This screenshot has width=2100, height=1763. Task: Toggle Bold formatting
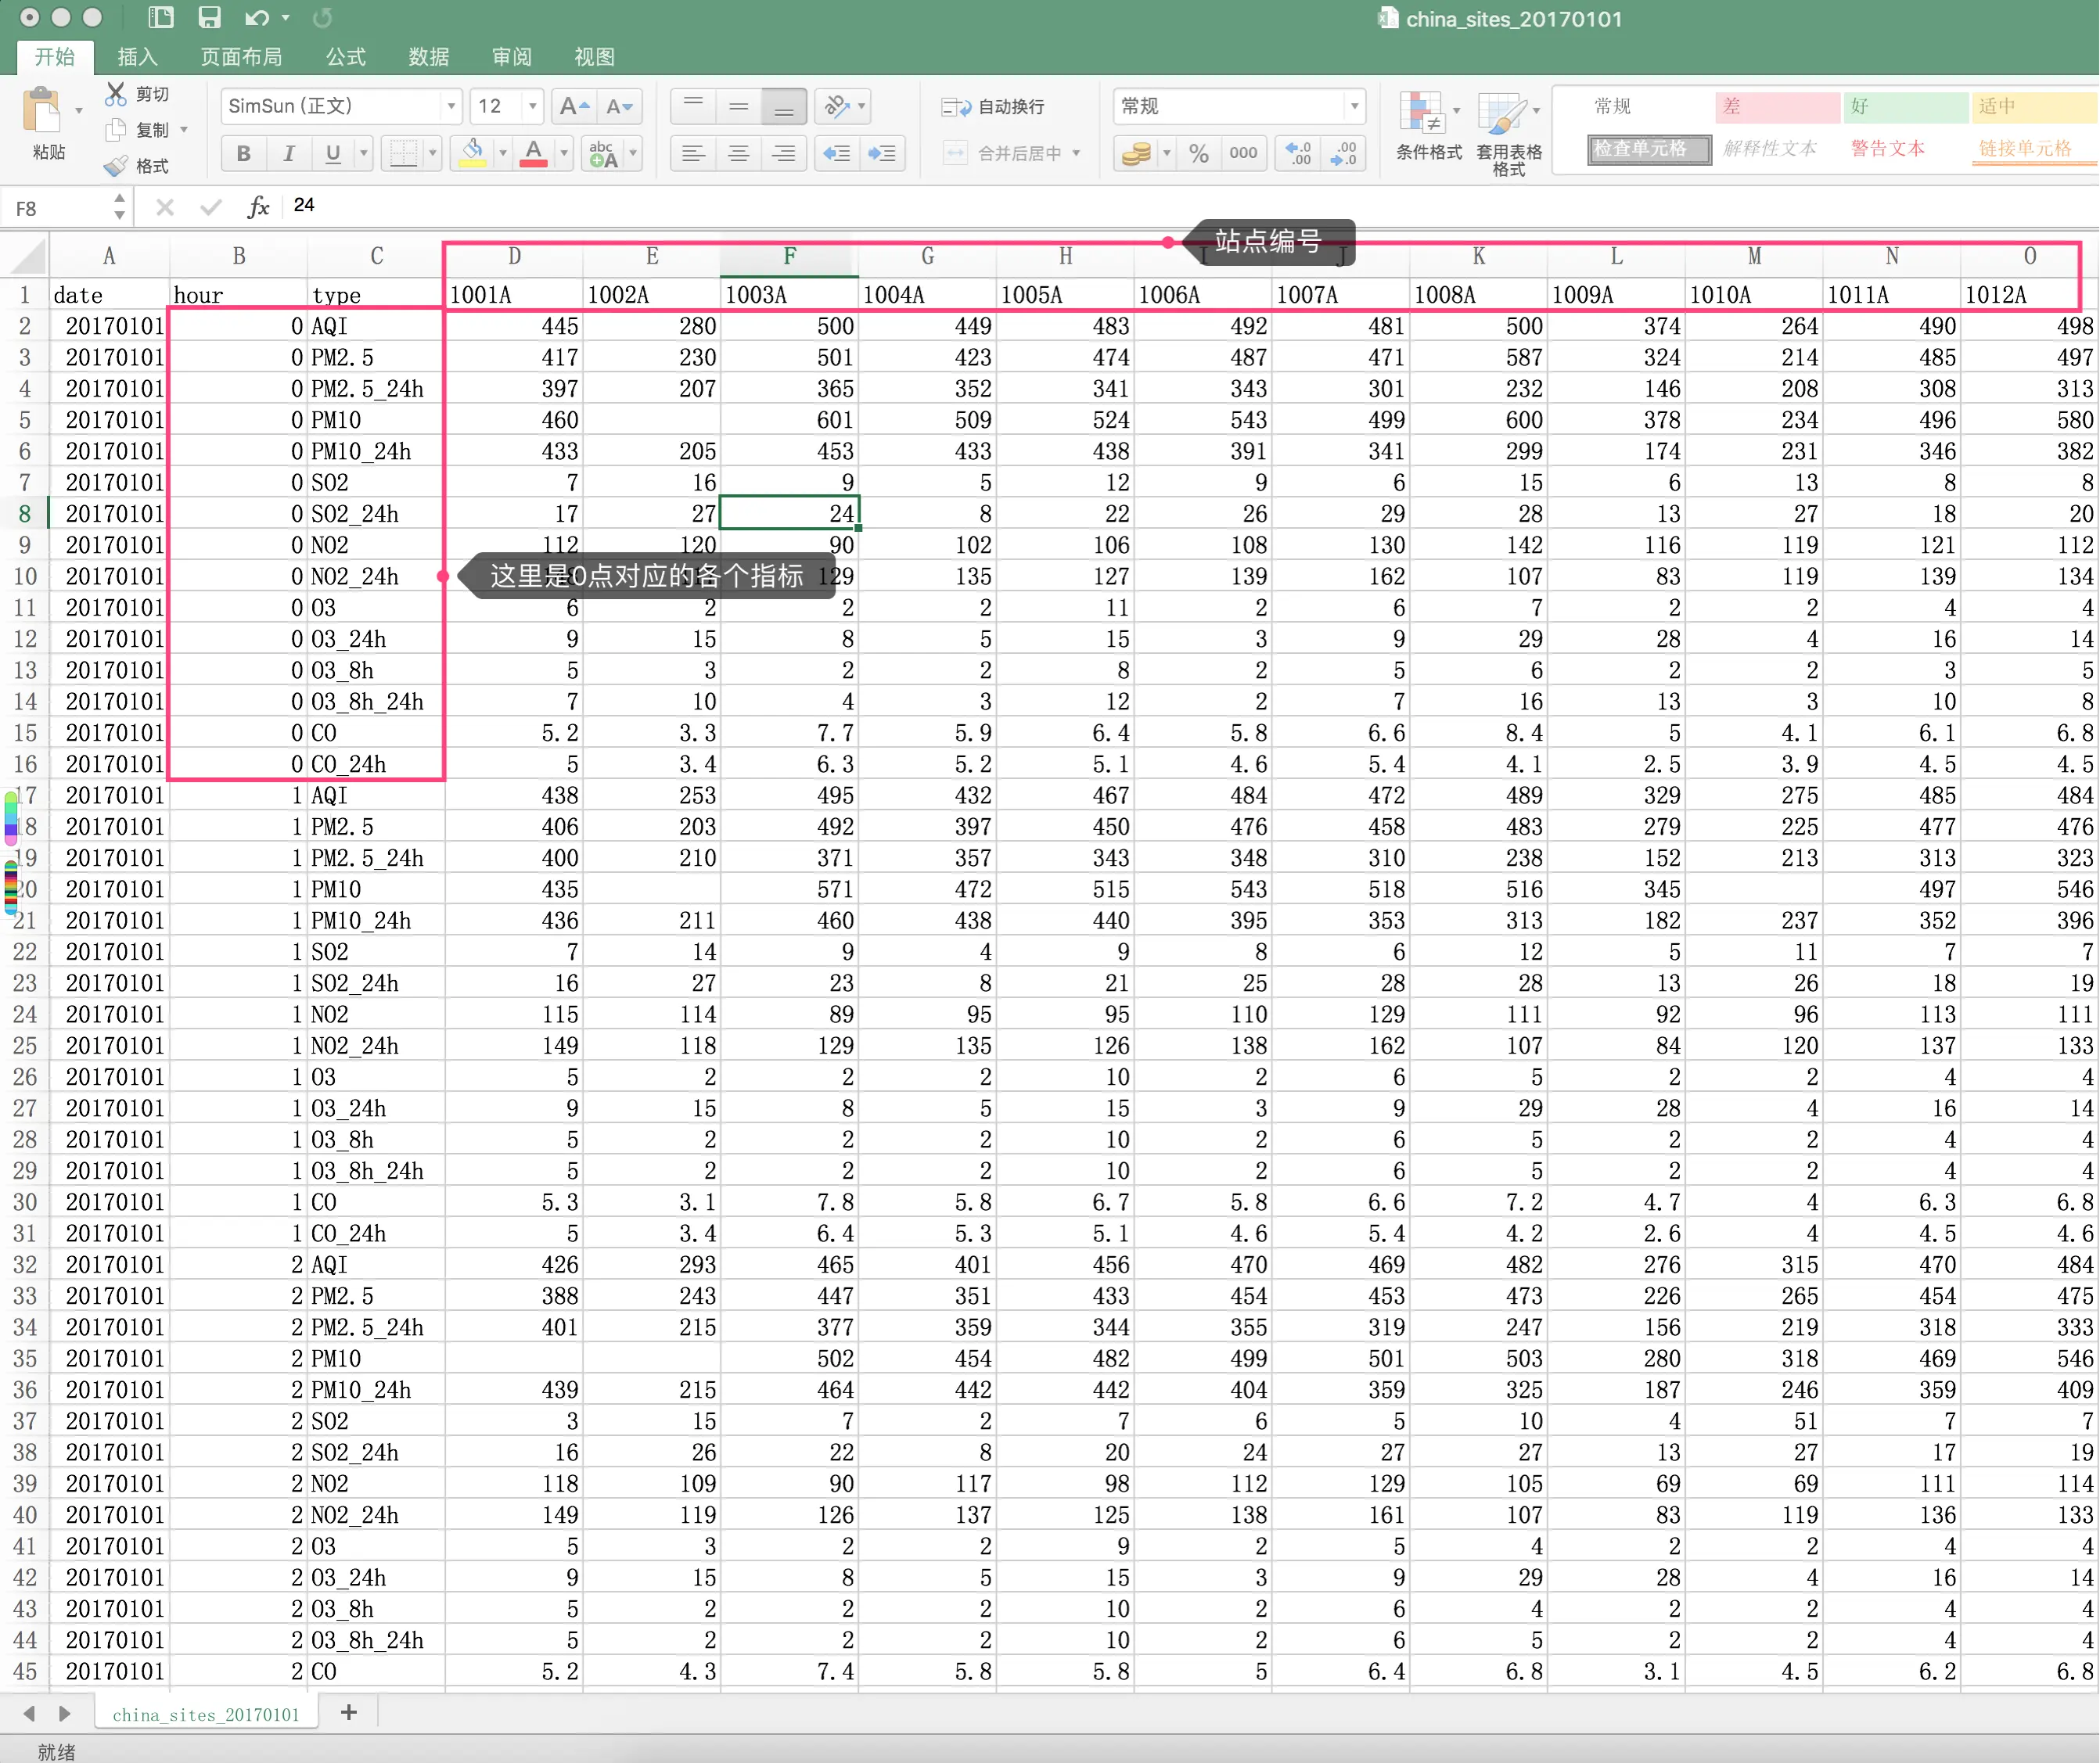(x=243, y=154)
